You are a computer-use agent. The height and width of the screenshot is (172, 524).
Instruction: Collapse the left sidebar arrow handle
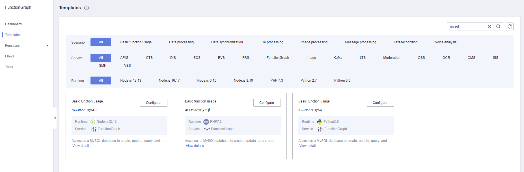coord(55,118)
